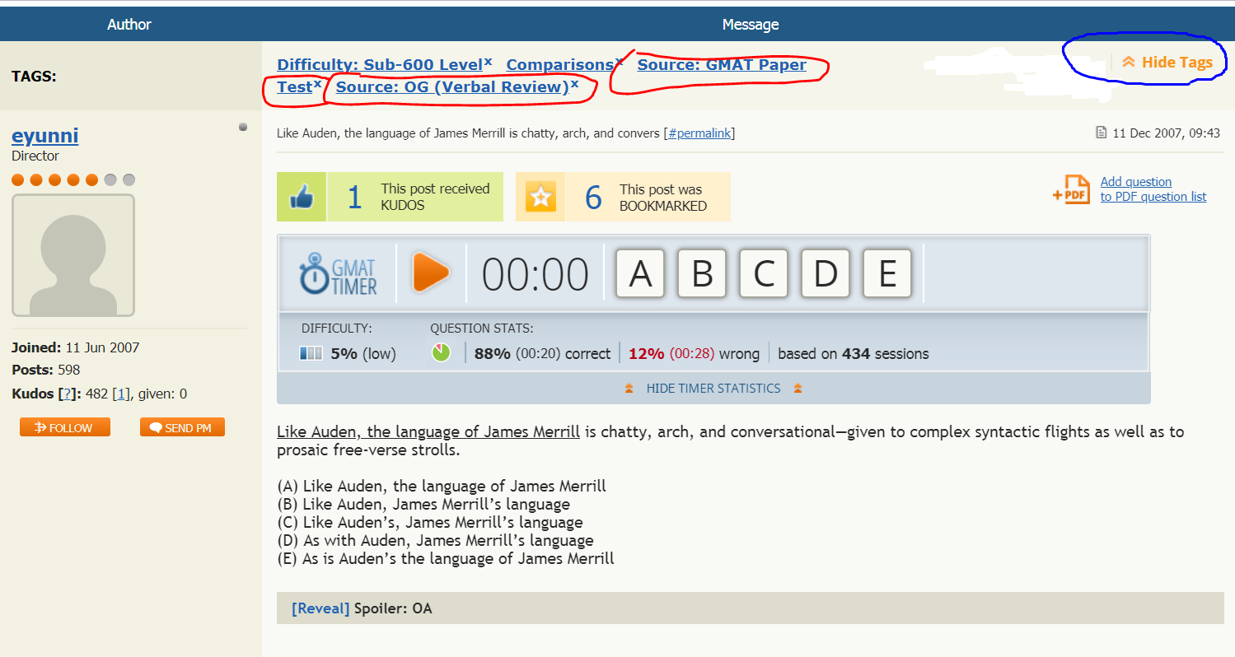Screen dimensions: 1235x657
Task: Click the Joined: 11 Jun 2007 text
Action: [76, 347]
